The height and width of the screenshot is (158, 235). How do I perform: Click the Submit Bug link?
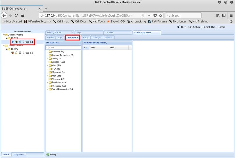click(209, 27)
